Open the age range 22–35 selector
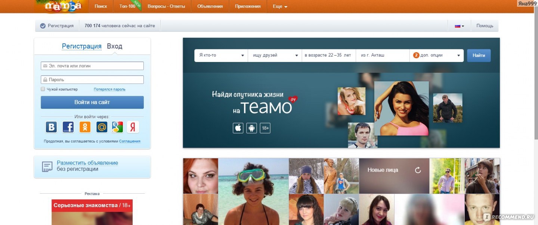 [x=329, y=55]
